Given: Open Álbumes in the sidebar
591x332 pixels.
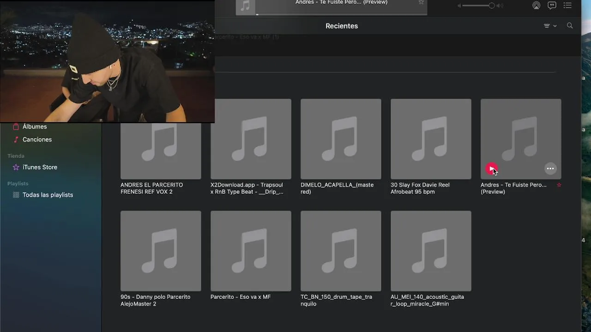Looking at the screenshot, I should click(x=35, y=126).
